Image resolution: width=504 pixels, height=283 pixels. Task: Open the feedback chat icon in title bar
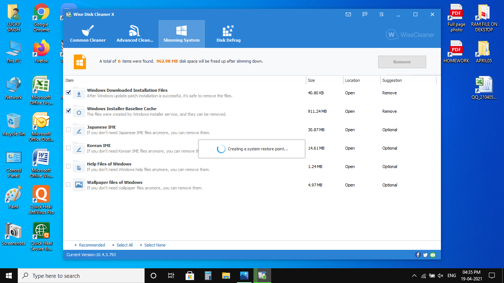tap(365, 14)
